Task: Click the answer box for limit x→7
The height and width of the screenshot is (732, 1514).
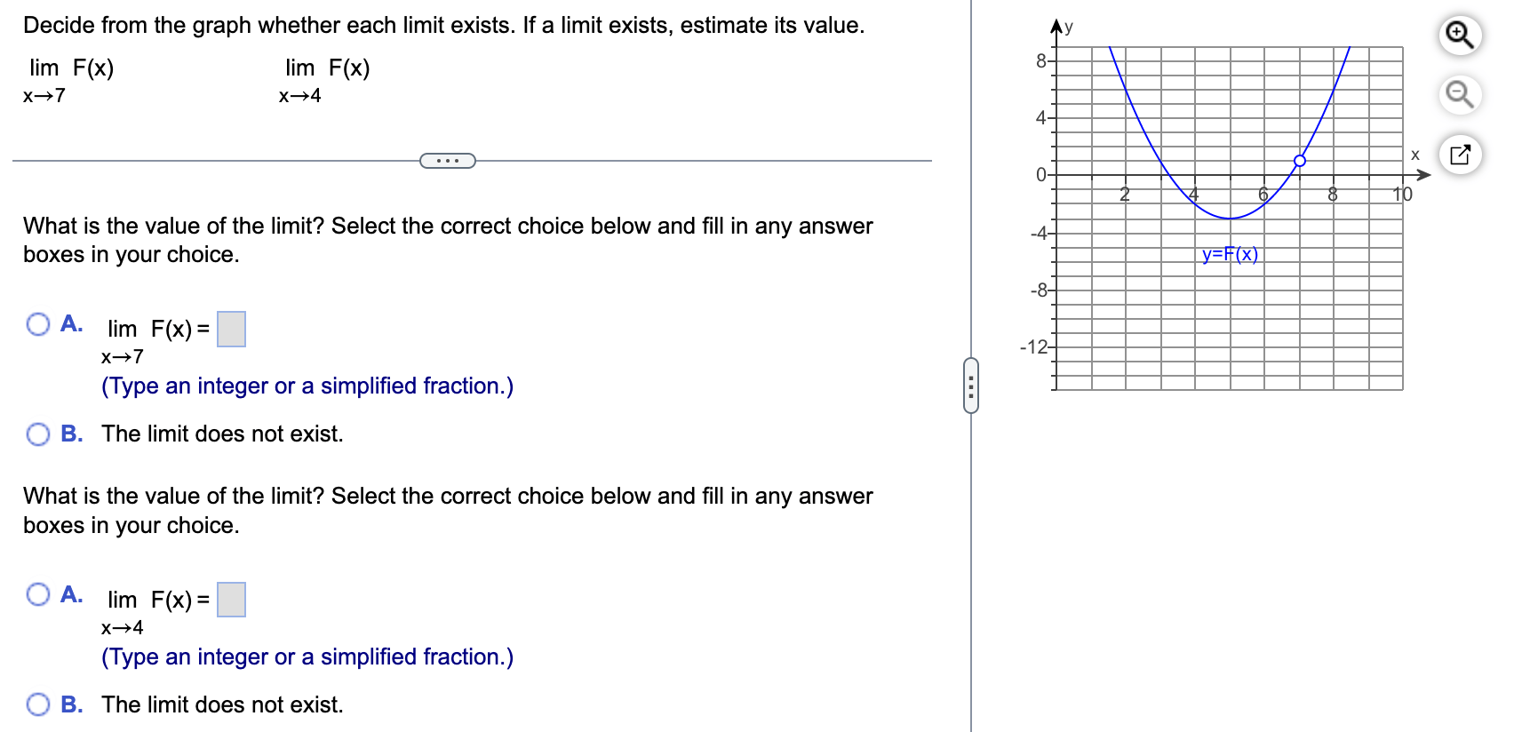Action: click(x=232, y=329)
